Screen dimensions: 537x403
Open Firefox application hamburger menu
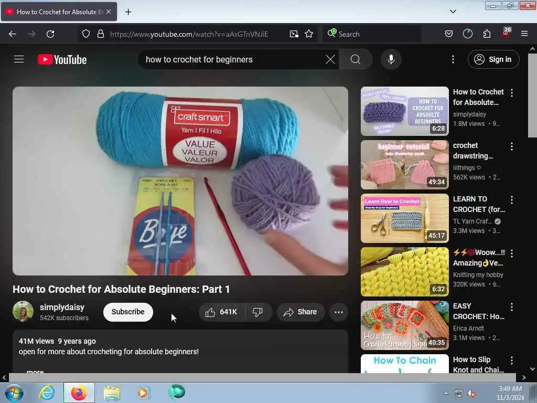[x=524, y=34]
